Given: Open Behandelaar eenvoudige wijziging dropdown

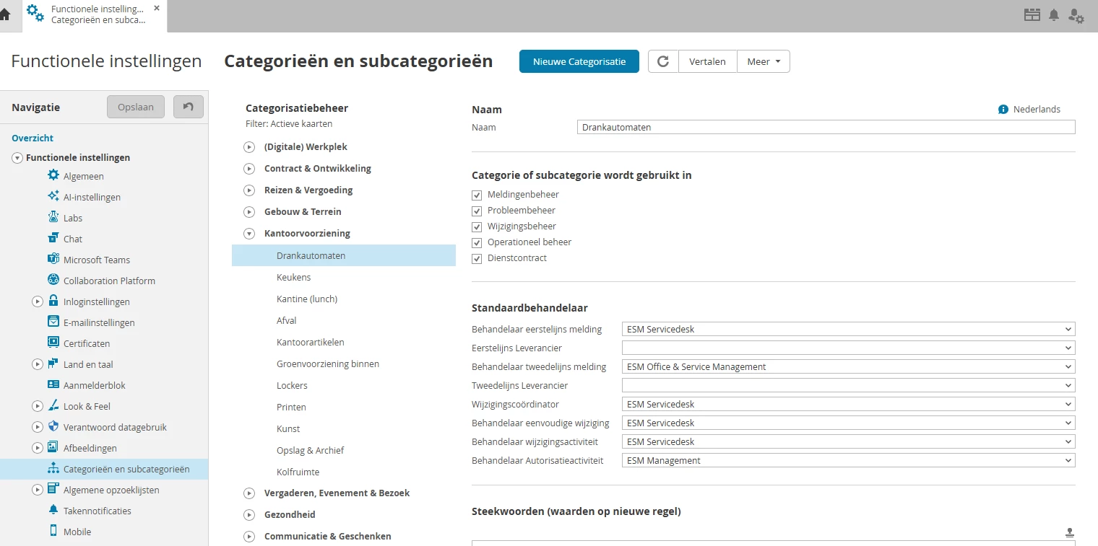Looking at the screenshot, I should 848,423.
